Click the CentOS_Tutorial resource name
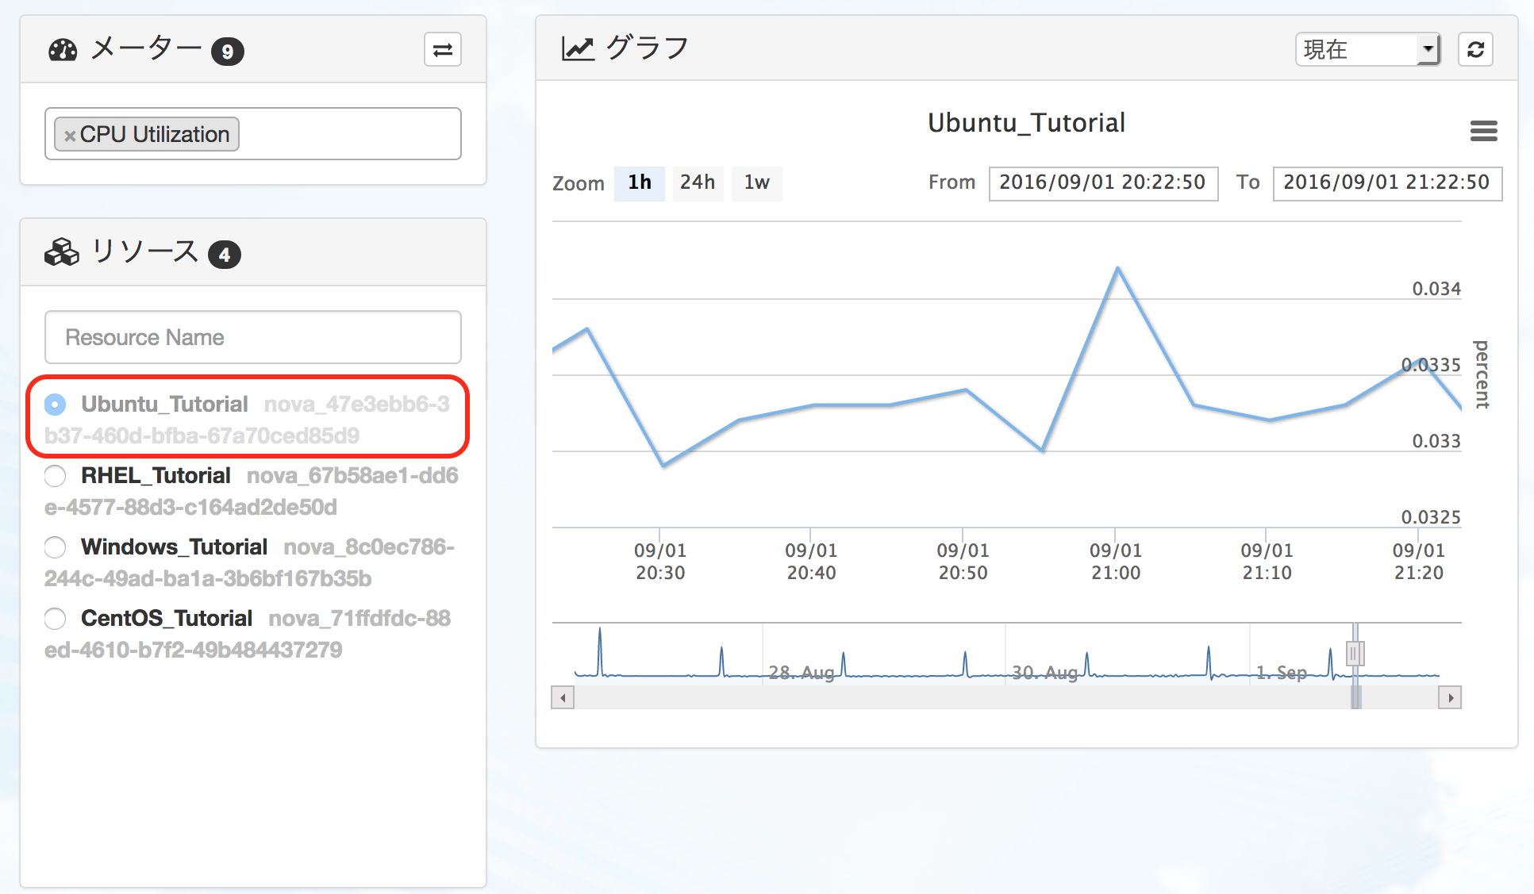The height and width of the screenshot is (894, 1534). [167, 619]
